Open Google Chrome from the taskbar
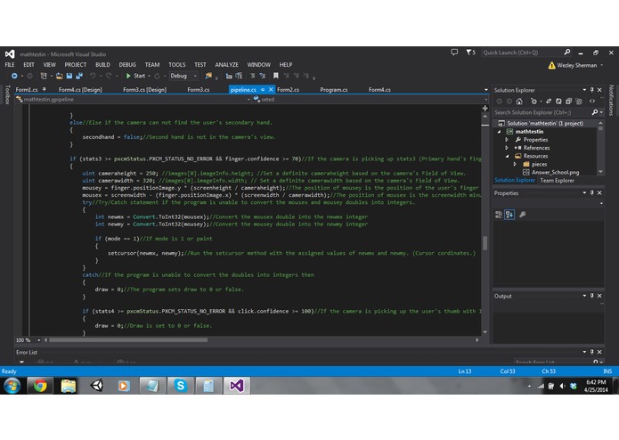The image size is (619, 440). click(x=40, y=386)
